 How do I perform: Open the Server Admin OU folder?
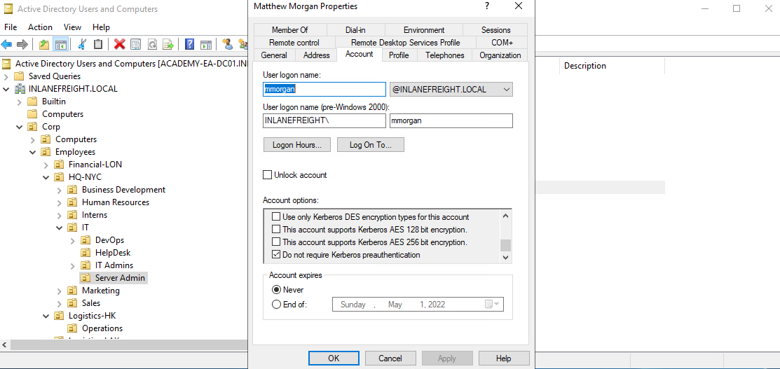120,278
